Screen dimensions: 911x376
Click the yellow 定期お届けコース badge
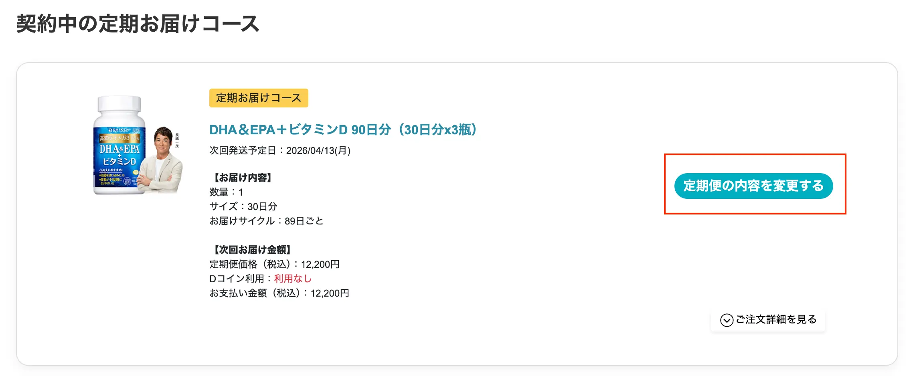point(259,98)
